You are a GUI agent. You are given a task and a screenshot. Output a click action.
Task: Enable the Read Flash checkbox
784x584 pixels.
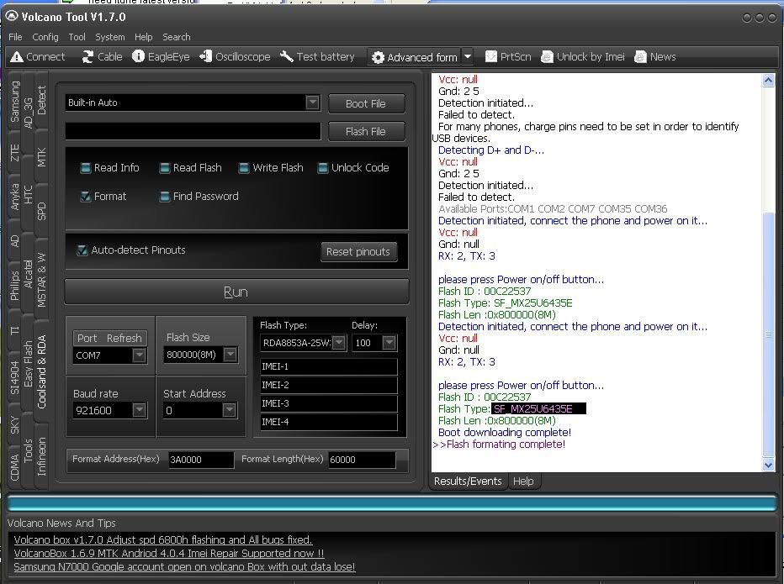164,168
